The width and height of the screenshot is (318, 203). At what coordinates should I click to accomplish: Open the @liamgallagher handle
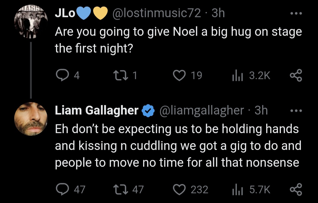[x=202, y=111]
